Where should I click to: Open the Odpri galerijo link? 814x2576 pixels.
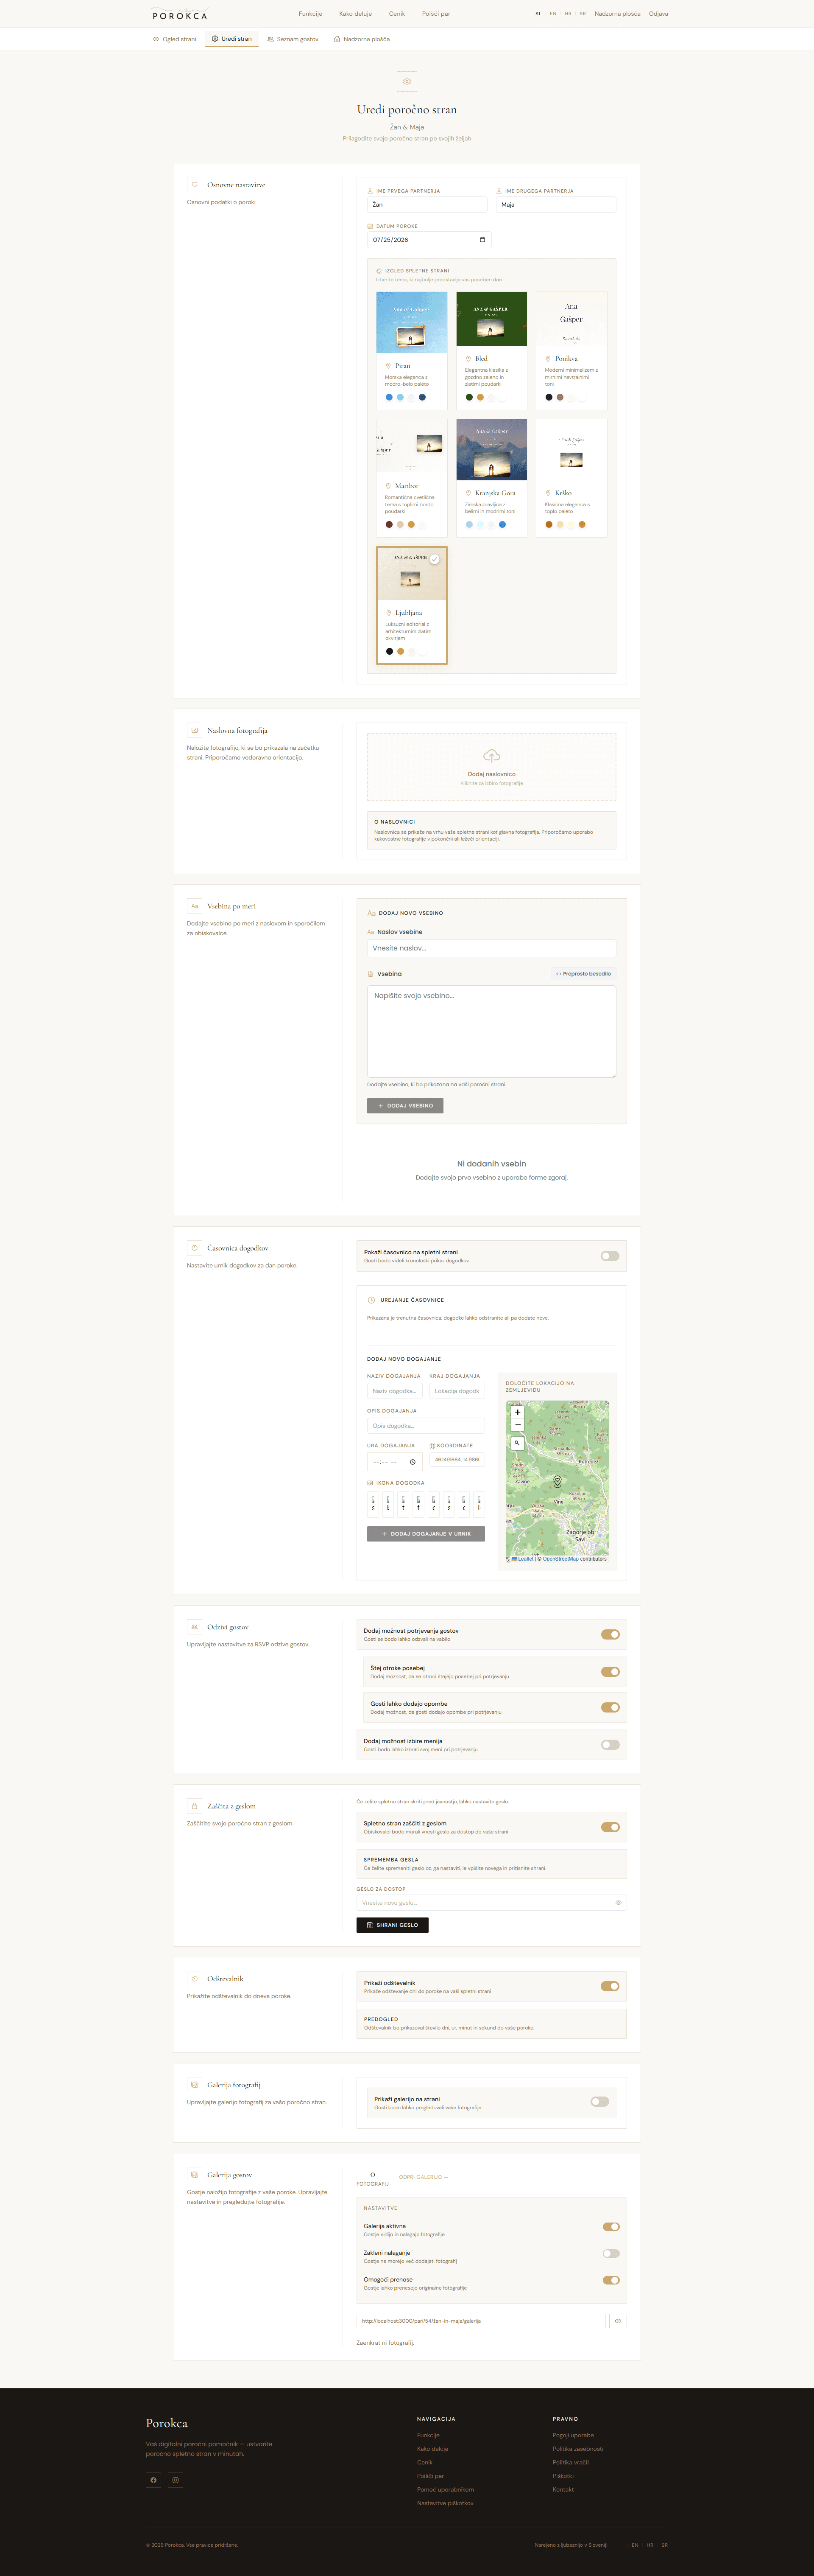pyautogui.click(x=424, y=2177)
